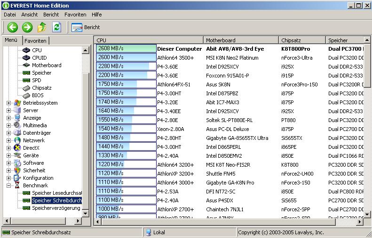Open the Ansicht menu
This screenshot has height=238, width=372.
click(30, 15)
